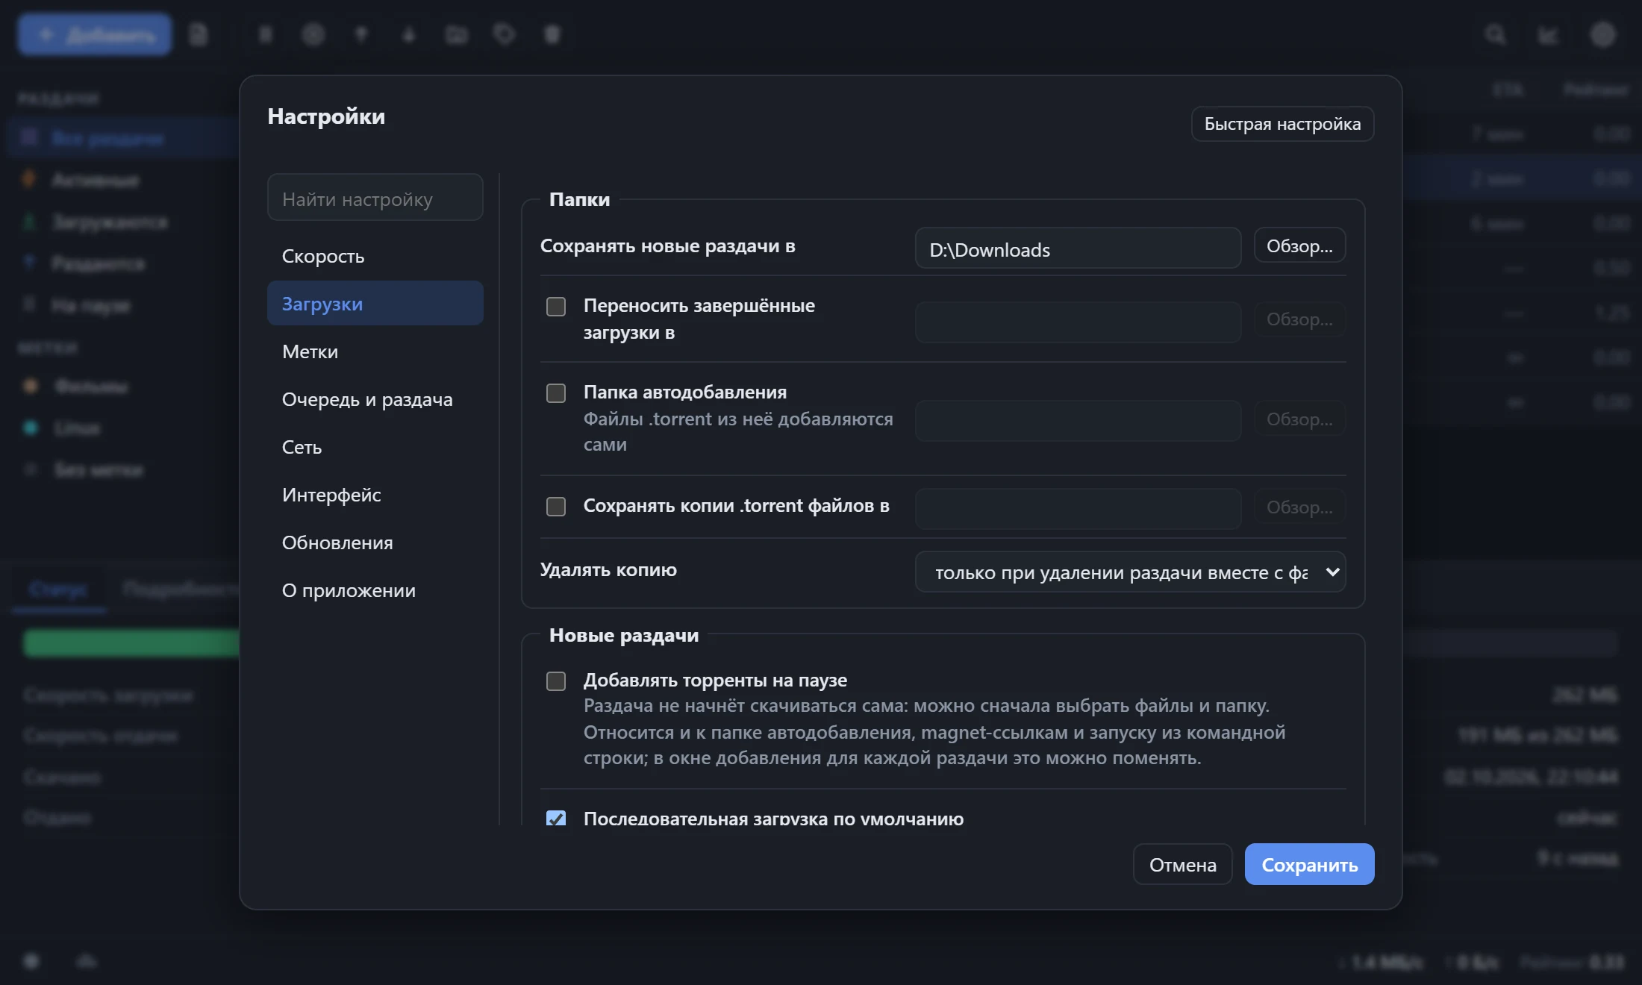Select the Загрузки settings section
This screenshot has height=985, width=1642.
pos(375,303)
